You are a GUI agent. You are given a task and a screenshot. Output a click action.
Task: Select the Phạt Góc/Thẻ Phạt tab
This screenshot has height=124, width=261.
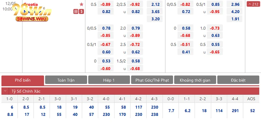point(152,80)
